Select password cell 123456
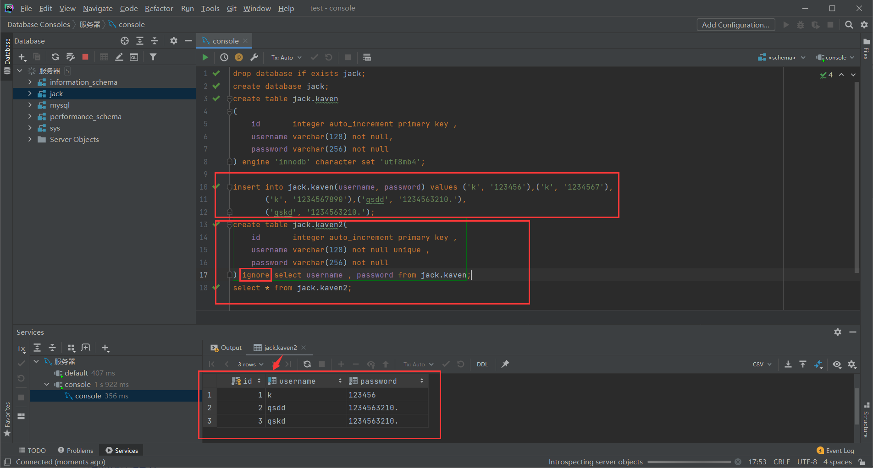Screen dimensions: 873x468 (387, 395)
